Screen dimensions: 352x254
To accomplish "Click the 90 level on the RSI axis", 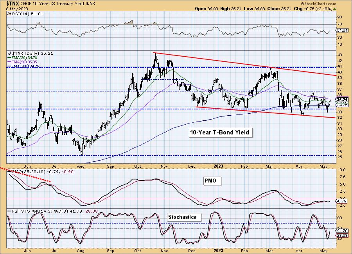I will click(339, 17).
